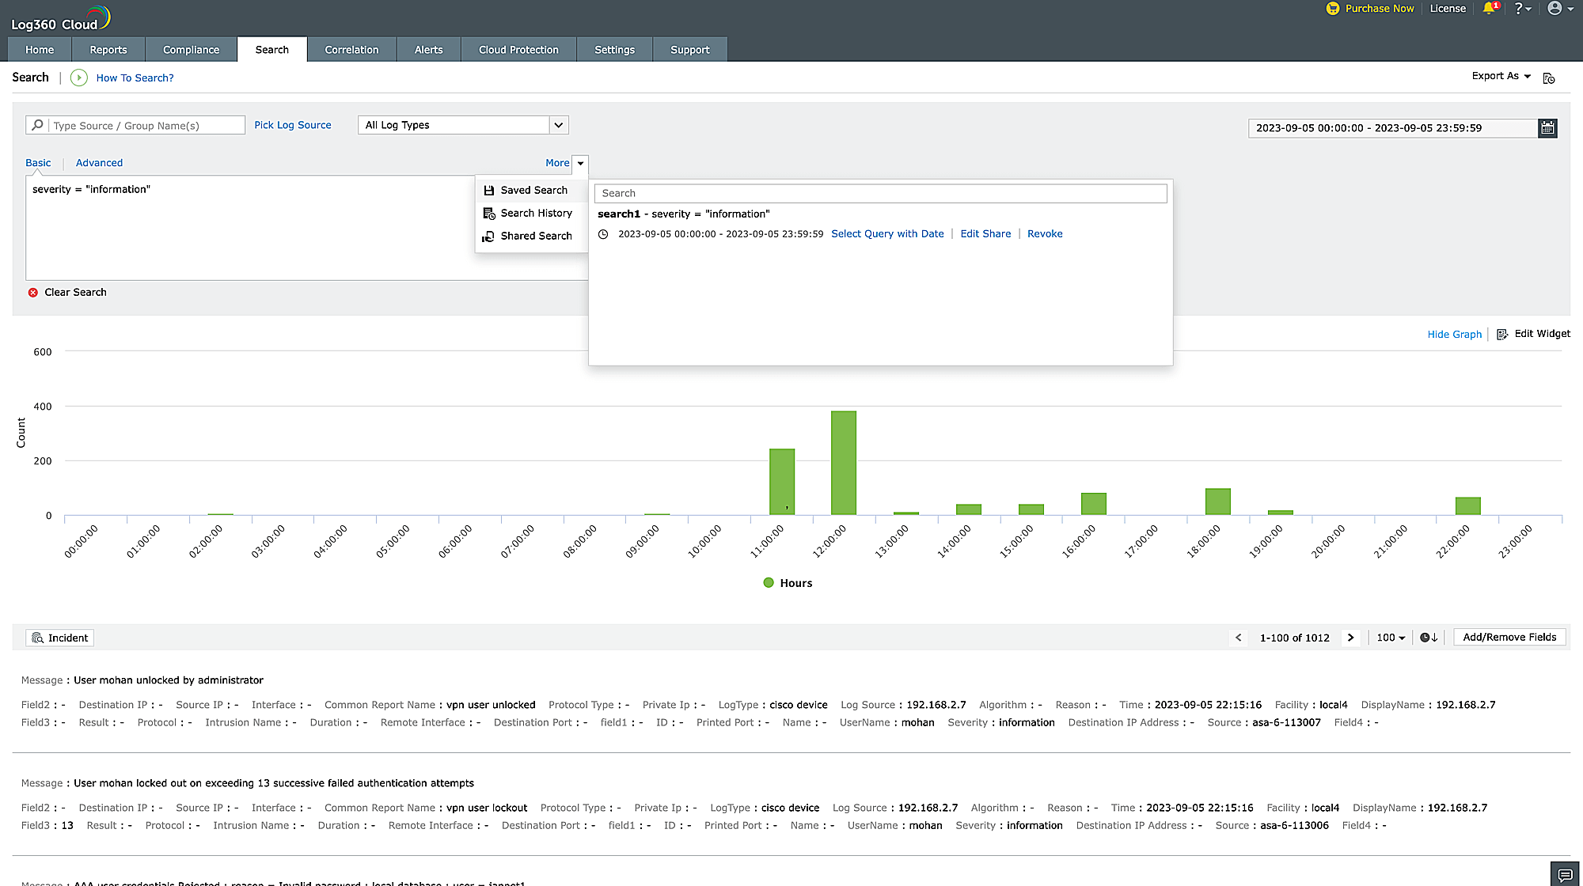This screenshot has height=886, width=1583.
Task: Click the notification bell icon
Action: (x=1489, y=9)
